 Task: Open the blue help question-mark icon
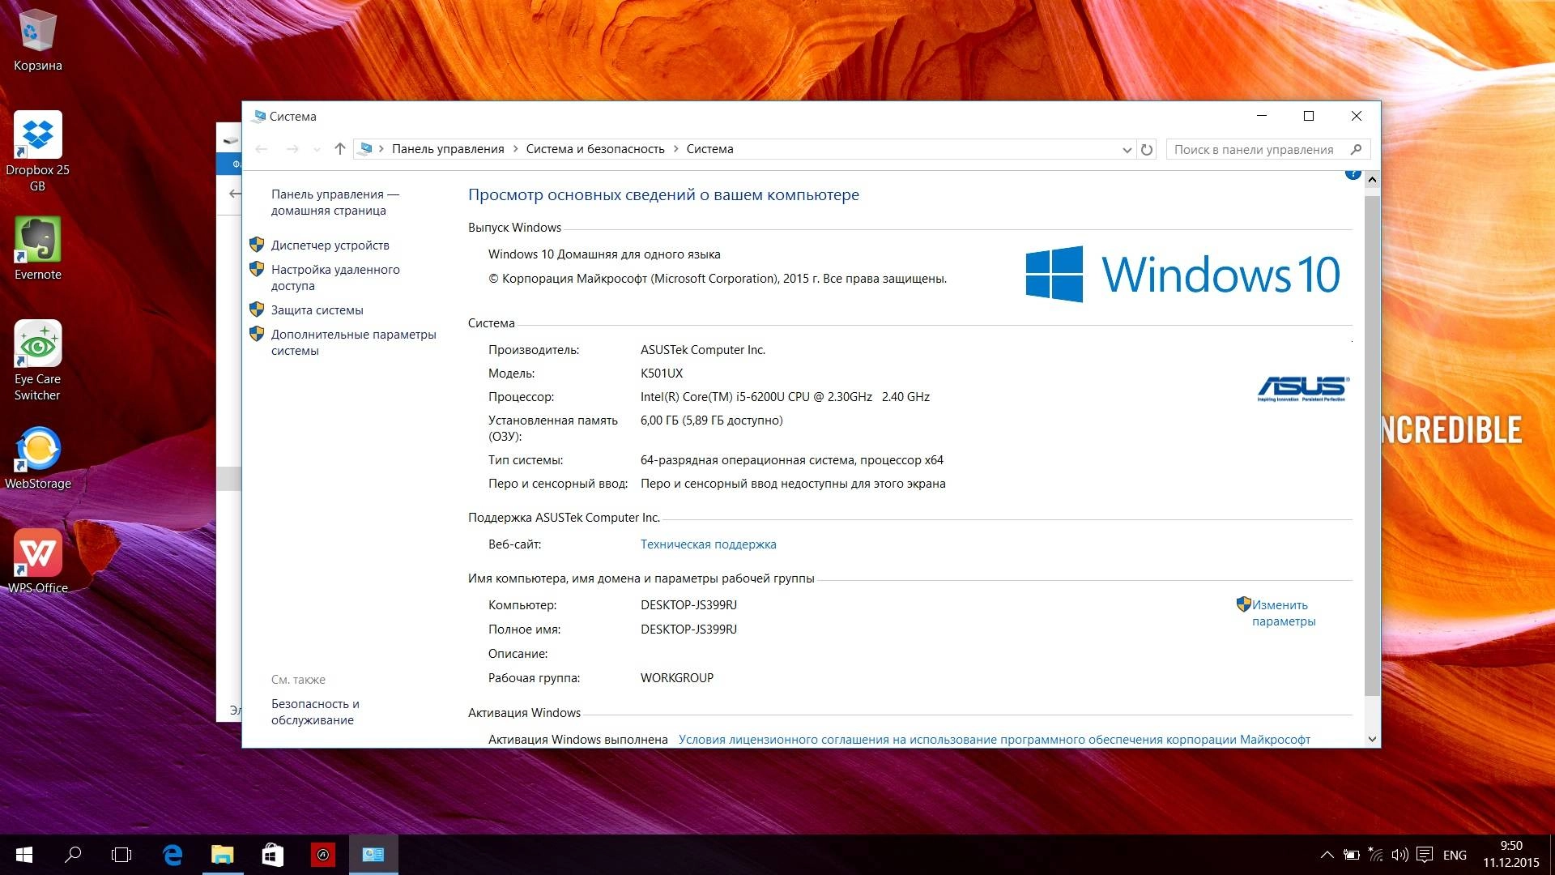pyautogui.click(x=1353, y=173)
